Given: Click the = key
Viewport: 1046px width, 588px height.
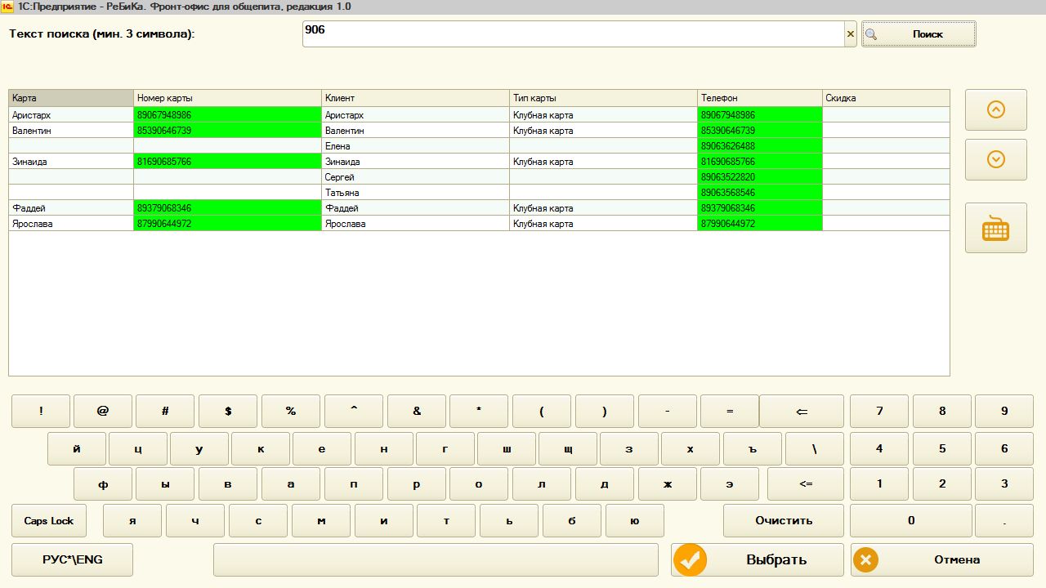Looking at the screenshot, I should (x=730, y=411).
